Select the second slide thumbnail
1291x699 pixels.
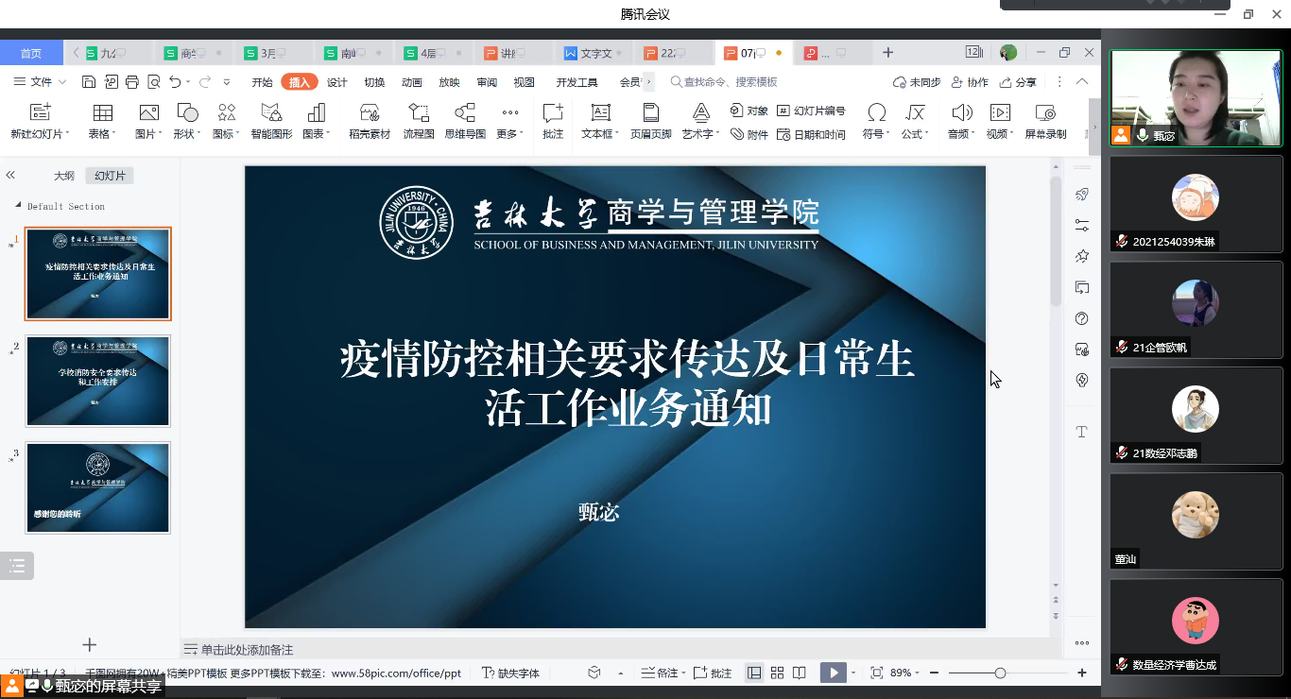tap(98, 381)
